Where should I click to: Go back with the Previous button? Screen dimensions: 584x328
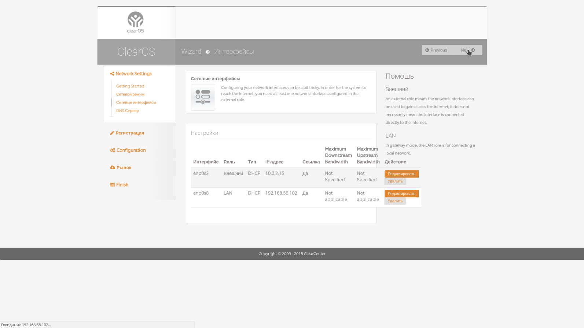coord(436,50)
